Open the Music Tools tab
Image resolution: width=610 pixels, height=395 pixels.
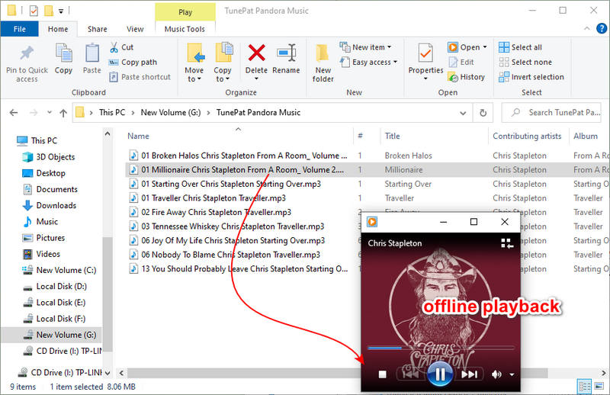pyautogui.click(x=185, y=29)
